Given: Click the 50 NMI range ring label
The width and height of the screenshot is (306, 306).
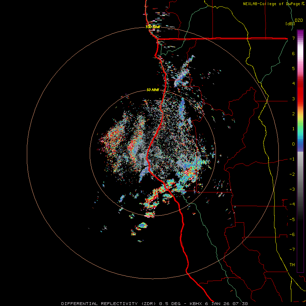Looking at the screenshot, I should tap(153, 90).
